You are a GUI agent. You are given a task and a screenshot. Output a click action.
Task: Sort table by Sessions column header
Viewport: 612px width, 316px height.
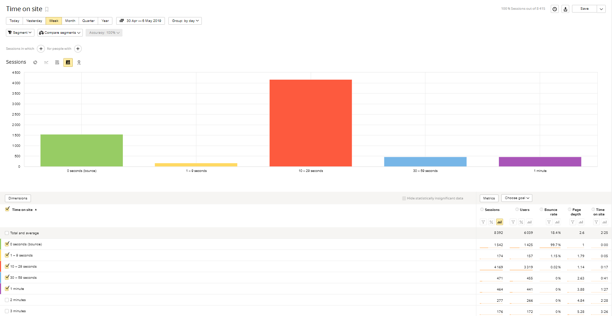(x=492, y=210)
